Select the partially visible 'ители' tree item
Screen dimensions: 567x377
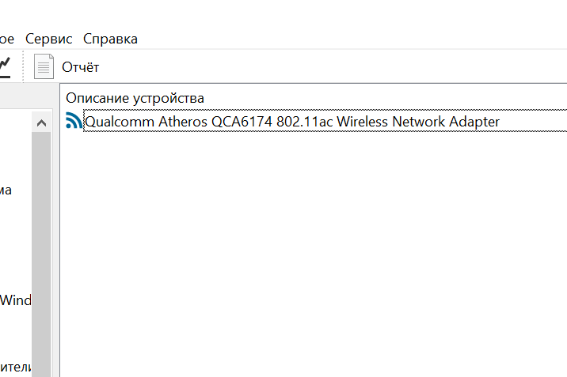pyautogui.click(x=16, y=368)
